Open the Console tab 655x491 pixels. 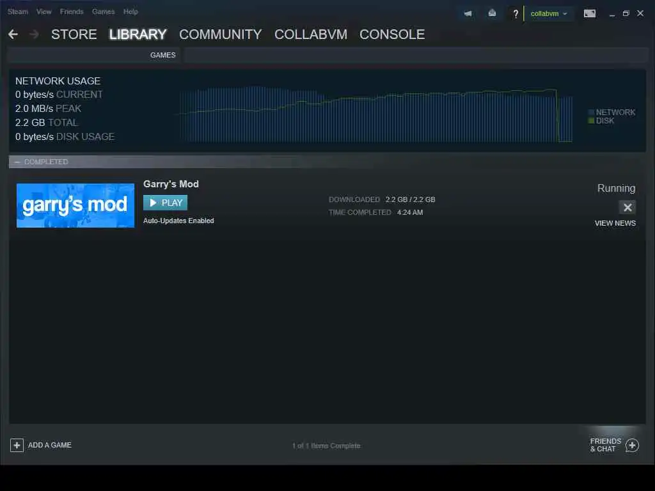tap(392, 35)
